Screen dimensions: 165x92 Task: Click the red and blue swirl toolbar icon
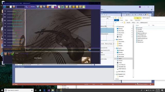(56, 7)
